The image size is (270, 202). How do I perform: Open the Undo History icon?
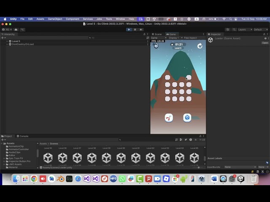point(228,29)
